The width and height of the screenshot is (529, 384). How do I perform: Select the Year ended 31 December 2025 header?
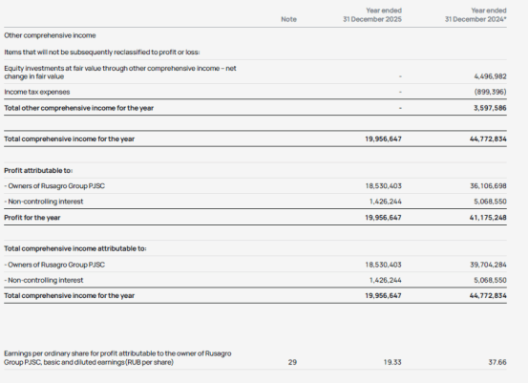click(372, 15)
